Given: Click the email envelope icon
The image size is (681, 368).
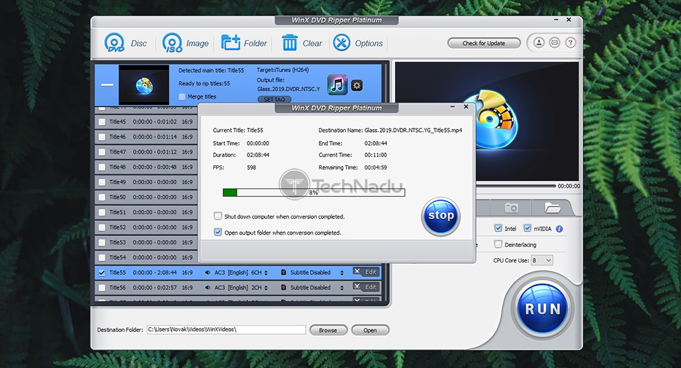Looking at the screenshot, I should [x=554, y=43].
